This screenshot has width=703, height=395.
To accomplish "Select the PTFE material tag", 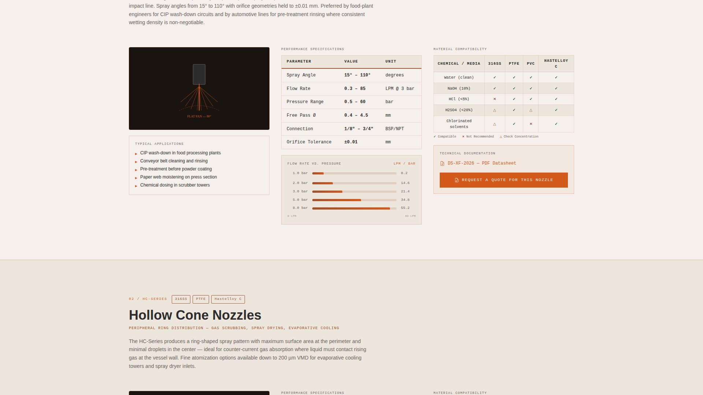I will click(201, 299).
